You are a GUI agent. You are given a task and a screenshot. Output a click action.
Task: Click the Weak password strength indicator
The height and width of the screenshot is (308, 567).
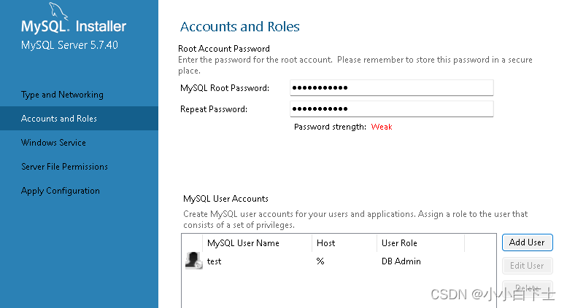(382, 127)
